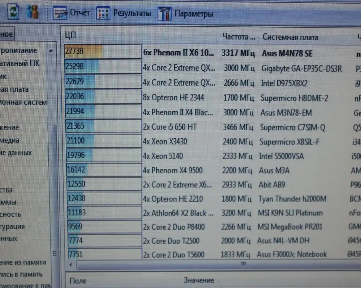Click Supermicro H8DME-2 cell

(295, 98)
